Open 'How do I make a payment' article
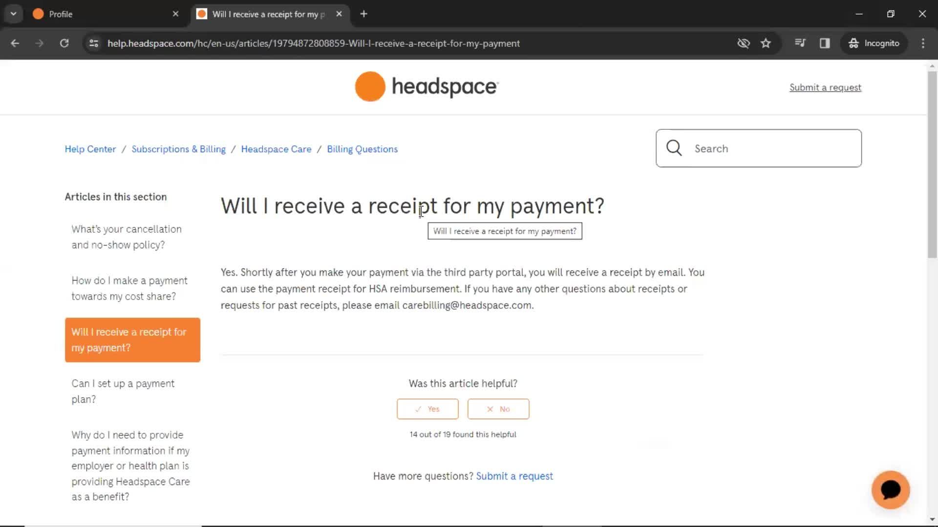Viewport: 938px width, 527px height. click(x=129, y=288)
